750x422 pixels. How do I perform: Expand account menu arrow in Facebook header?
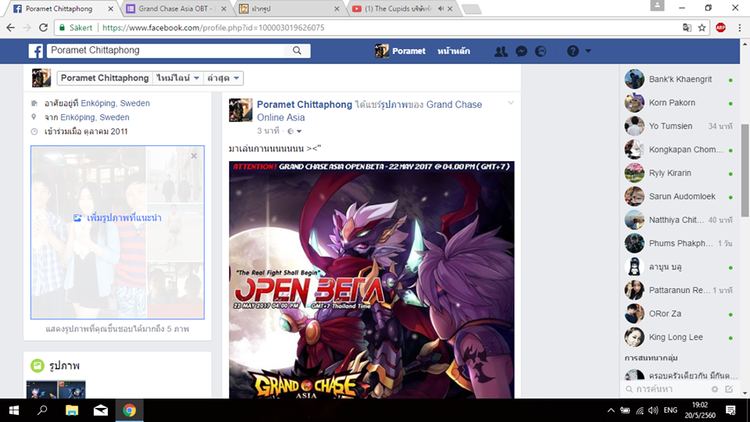pos(588,51)
